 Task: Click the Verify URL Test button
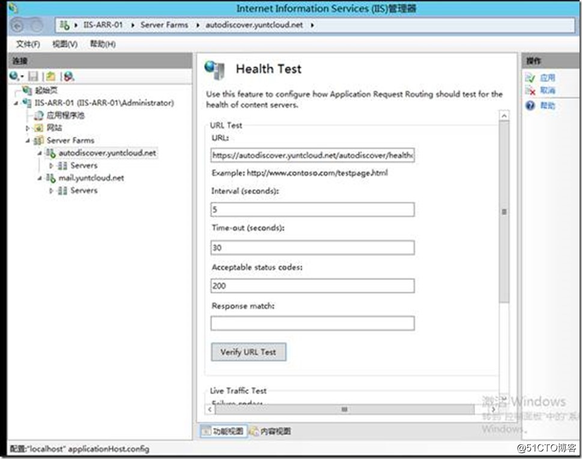pyautogui.click(x=249, y=352)
